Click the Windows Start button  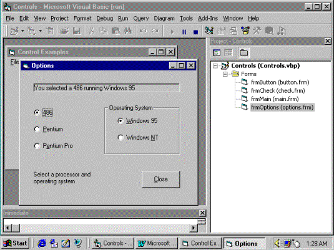tap(16, 243)
